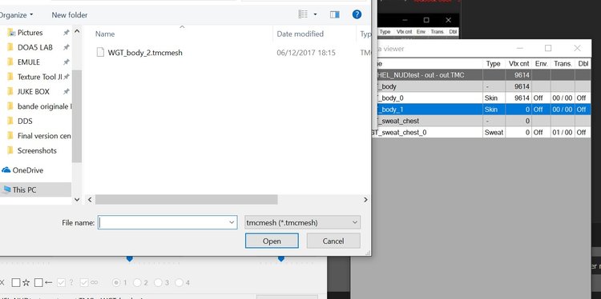Select OneDrive in navigation pane

pyautogui.click(x=27, y=170)
